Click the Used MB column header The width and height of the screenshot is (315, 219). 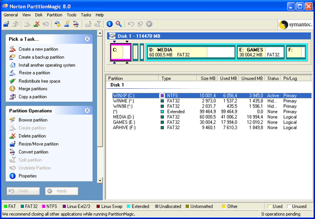pos(228,78)
